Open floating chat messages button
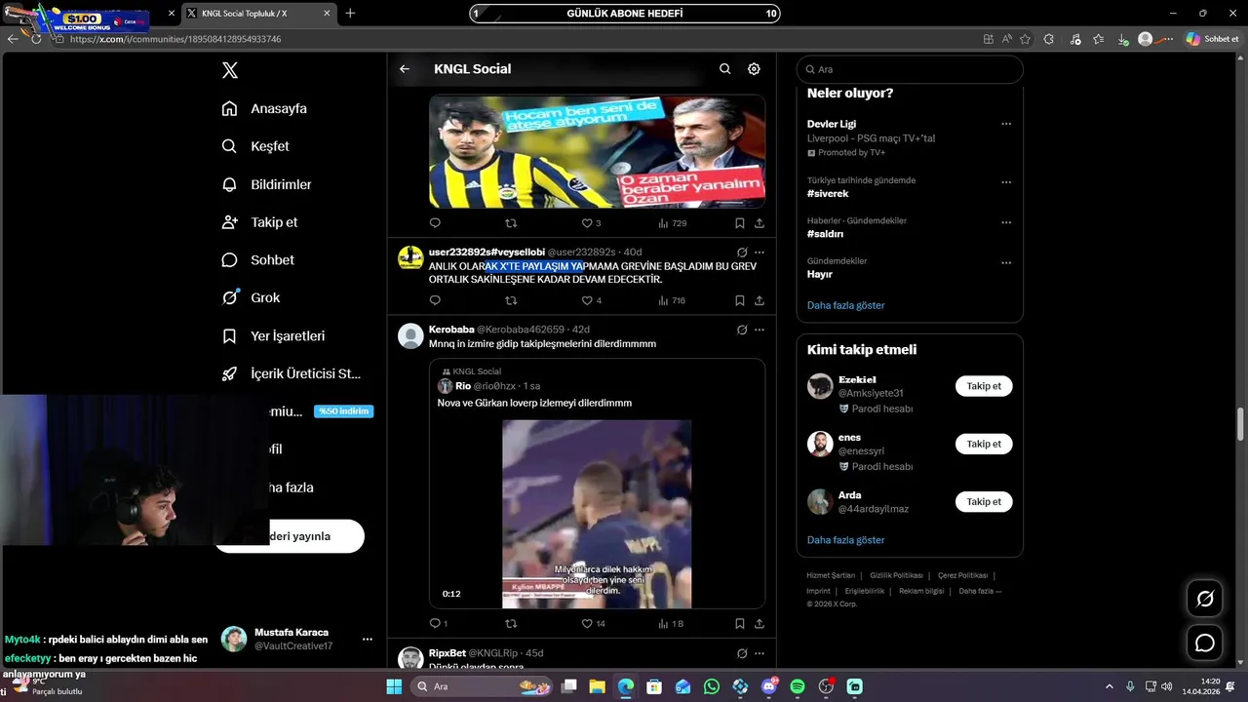 point(1205,643)
